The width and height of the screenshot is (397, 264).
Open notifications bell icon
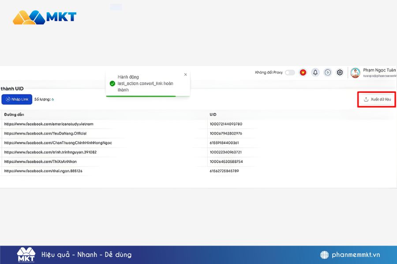click(315, 73)
